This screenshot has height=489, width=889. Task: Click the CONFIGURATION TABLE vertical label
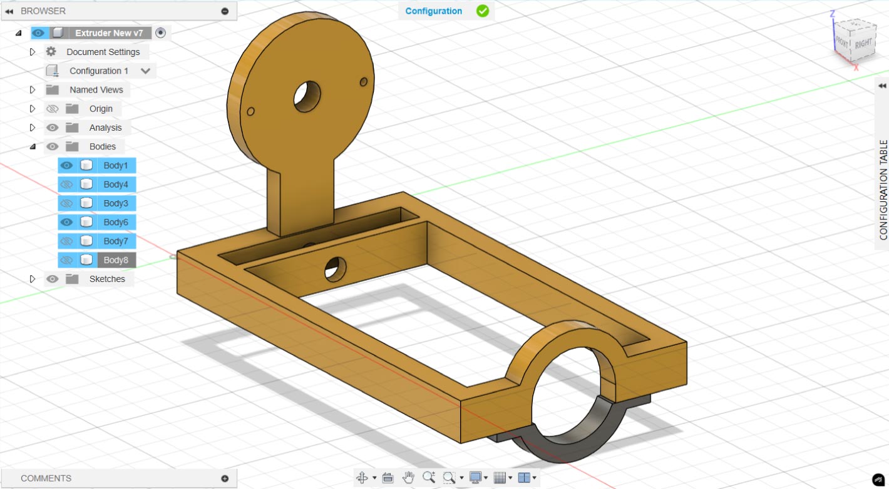[883, 190]
